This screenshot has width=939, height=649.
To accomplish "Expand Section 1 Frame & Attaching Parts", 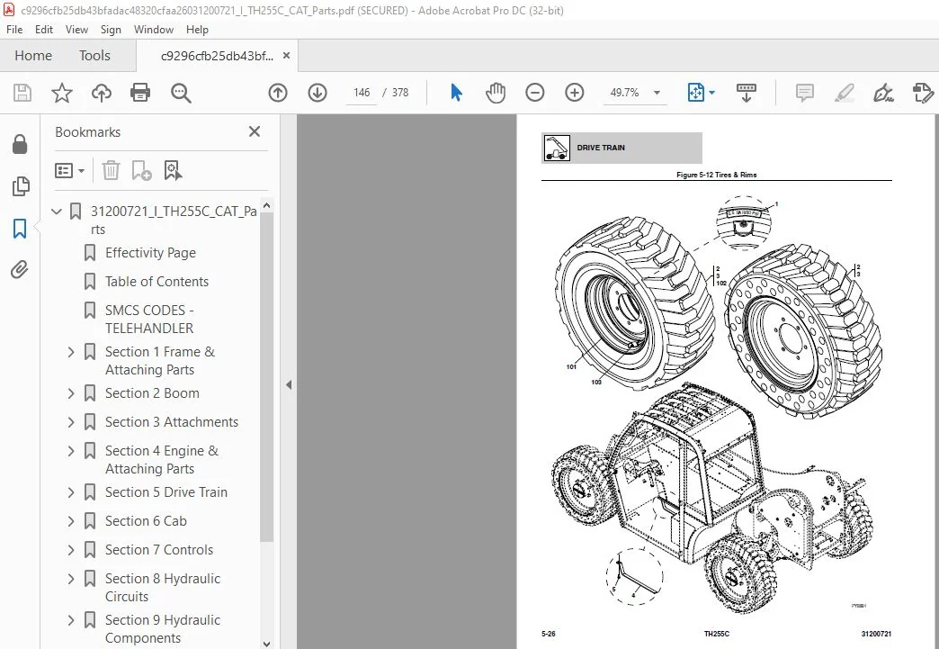I will [71, 352].
